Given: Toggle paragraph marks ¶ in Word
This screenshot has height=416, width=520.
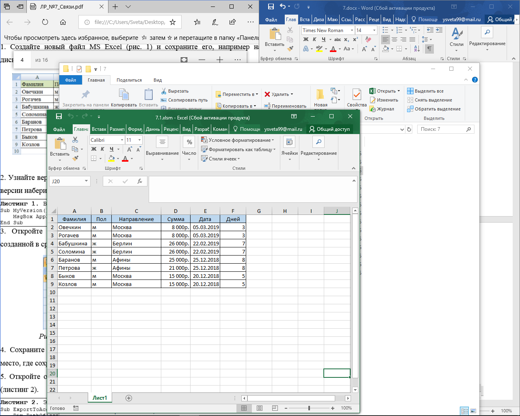Looking at the screenshot, I should pyautogui.click(x=429, y=49).
